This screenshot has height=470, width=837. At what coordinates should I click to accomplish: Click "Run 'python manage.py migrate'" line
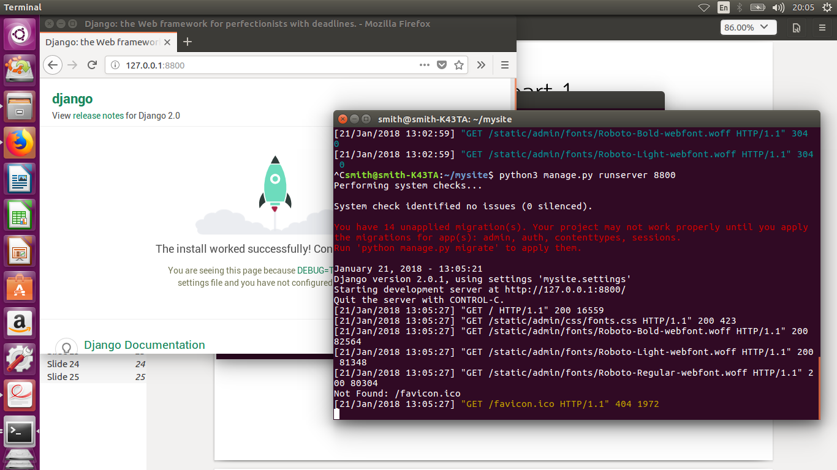click(x=458, y=248)
